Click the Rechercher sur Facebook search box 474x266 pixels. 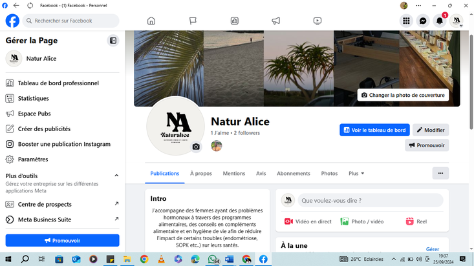coord(70,21)
